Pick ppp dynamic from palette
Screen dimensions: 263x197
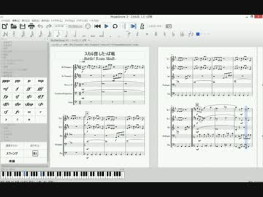pos(6,81)
